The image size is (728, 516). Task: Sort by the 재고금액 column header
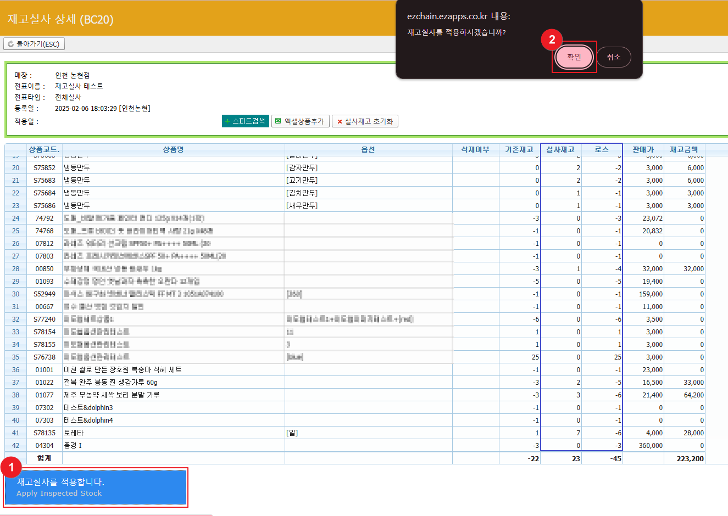point(684,149)
